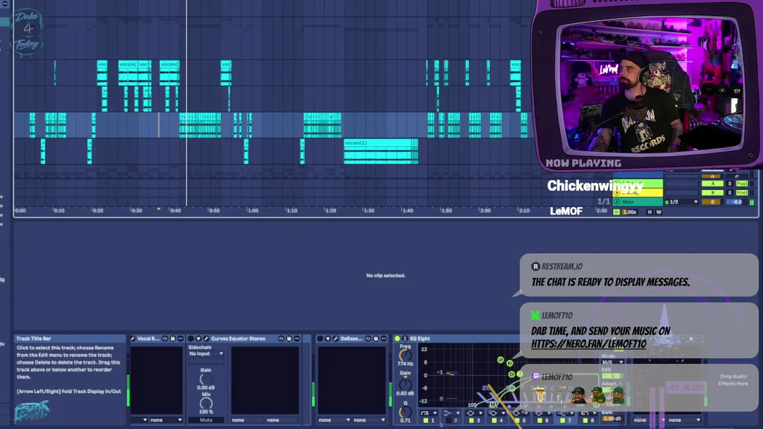
Task: Select EQ Eight filter point 7
Action: pyautogui.click(x=520, y=374)
